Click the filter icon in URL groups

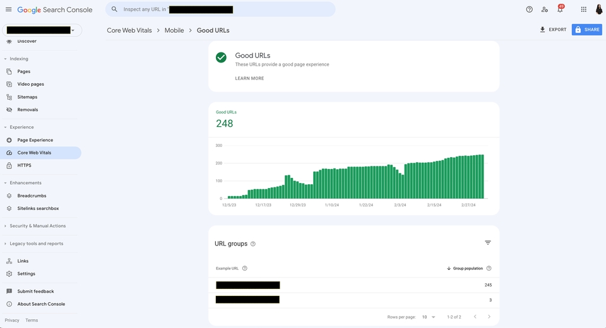coord(487,243)
